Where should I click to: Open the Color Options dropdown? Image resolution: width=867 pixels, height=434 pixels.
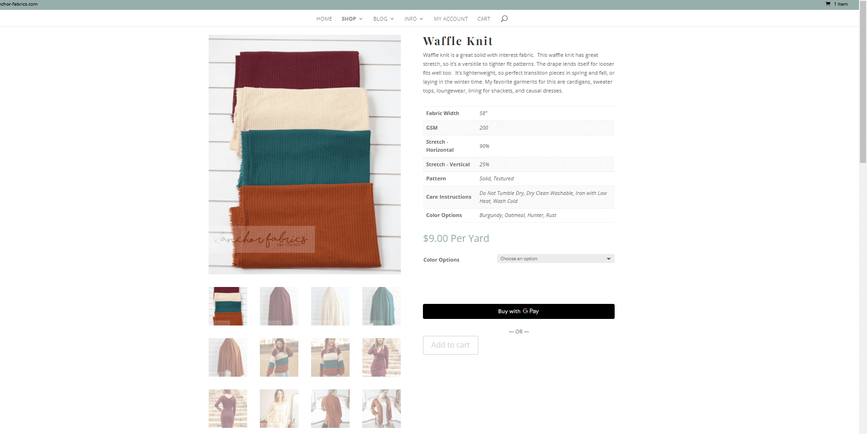[x=555, y=259]
